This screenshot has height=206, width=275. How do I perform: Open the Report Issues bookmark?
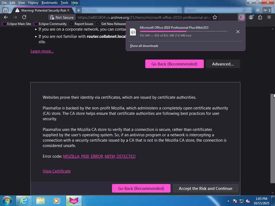(81, 24)
